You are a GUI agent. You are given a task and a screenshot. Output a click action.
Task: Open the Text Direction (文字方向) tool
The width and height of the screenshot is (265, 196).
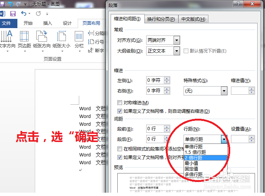click(7, 41)
